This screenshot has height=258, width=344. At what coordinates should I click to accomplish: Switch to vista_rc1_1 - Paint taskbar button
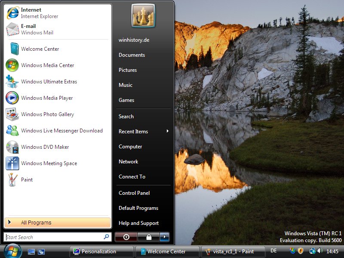[233, 252]
